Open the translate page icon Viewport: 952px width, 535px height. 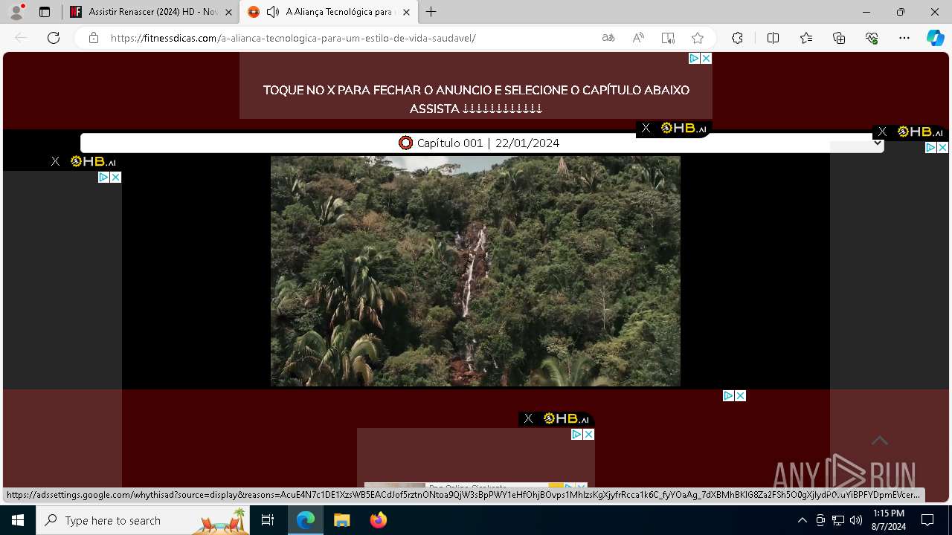(608, 38)
